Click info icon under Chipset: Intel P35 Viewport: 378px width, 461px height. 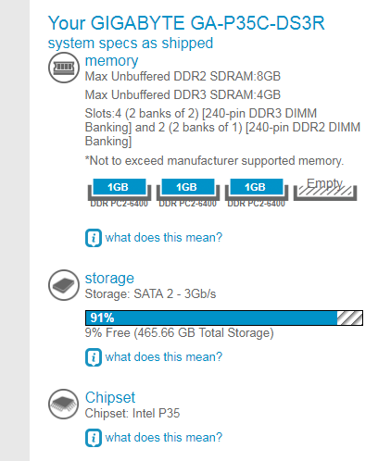[x=94, y=438]
